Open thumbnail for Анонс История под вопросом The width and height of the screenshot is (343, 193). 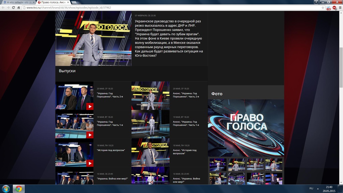tap(150, 152)
